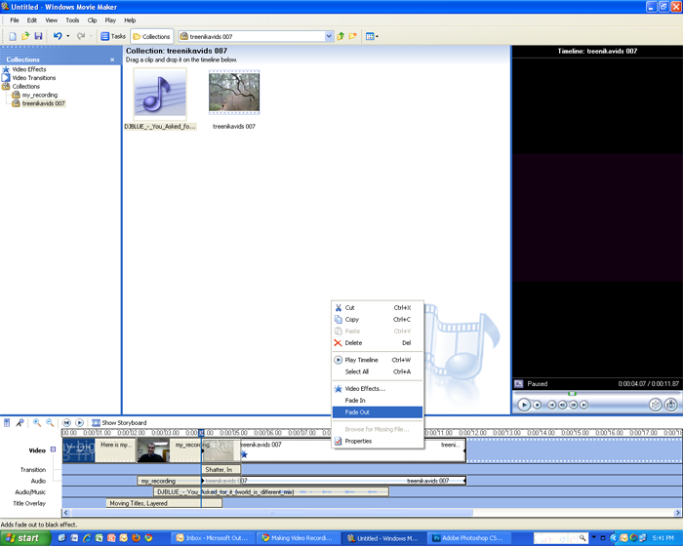
Task: Choose Delete from context menu
Action: click(x=378, y=342)
